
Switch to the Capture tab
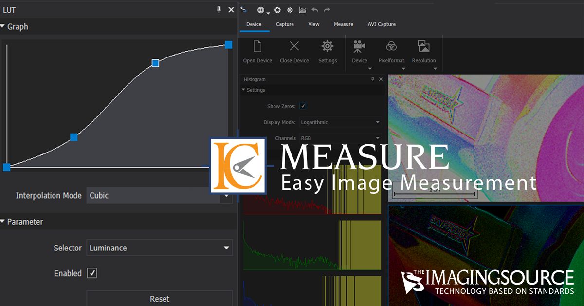[x=285, y=24]
